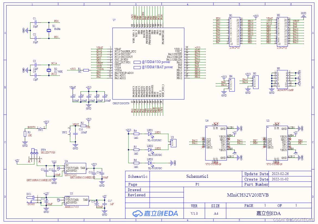Click the '@VDD&VBAT power' label
318x224 pixels.
(157, 67)
